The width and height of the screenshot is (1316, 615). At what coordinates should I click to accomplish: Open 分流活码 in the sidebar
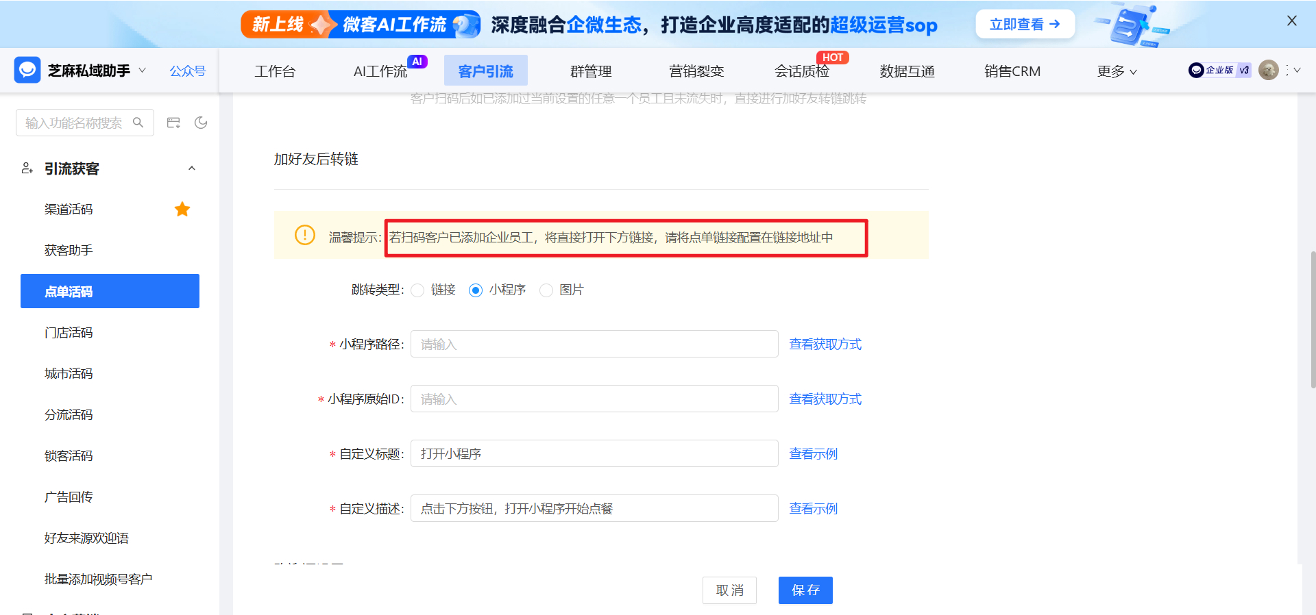(69, 415)
